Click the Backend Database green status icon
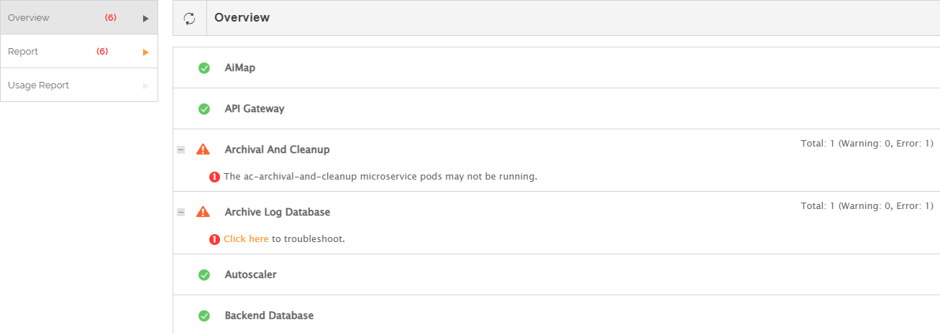940x334 pixels. tap(204, 316)
